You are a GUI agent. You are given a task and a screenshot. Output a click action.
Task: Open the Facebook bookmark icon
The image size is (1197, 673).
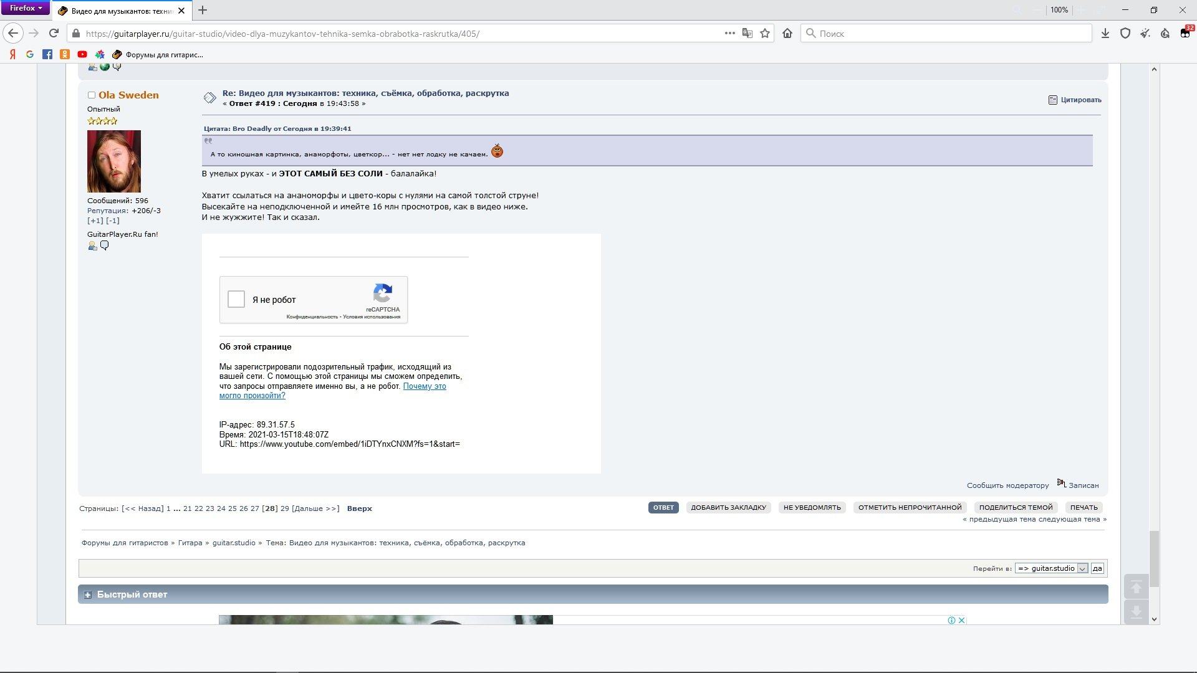[x=47, y=55]
